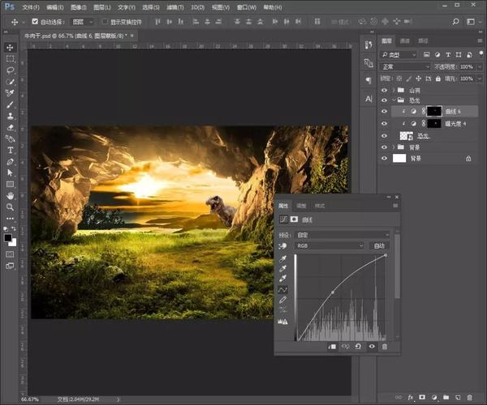Click the clip-to-layer icon in Properties panel

pos(332,346)
